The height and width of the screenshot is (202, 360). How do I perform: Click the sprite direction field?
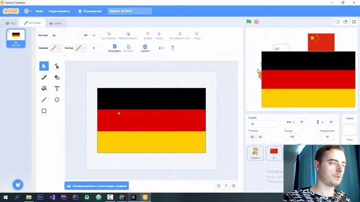point(327,137)
